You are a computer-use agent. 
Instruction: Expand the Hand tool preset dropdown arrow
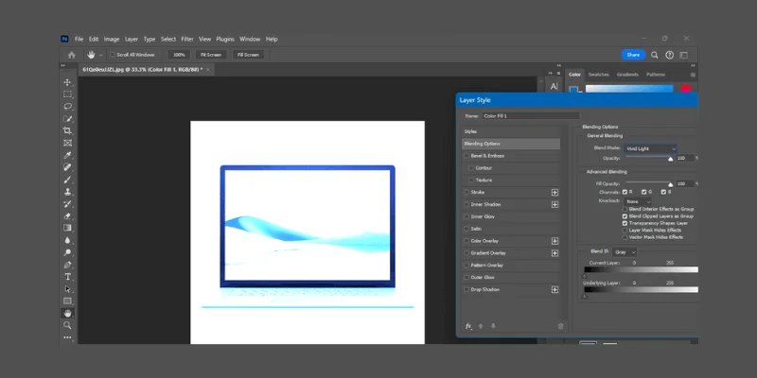[101, 56]
